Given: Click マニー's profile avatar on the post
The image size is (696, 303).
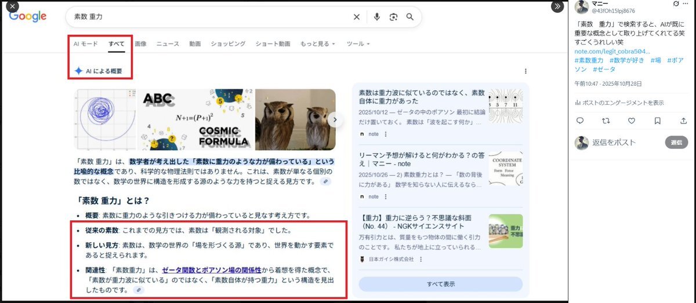Looking at the screenshot, I should [x=582, y=8].
